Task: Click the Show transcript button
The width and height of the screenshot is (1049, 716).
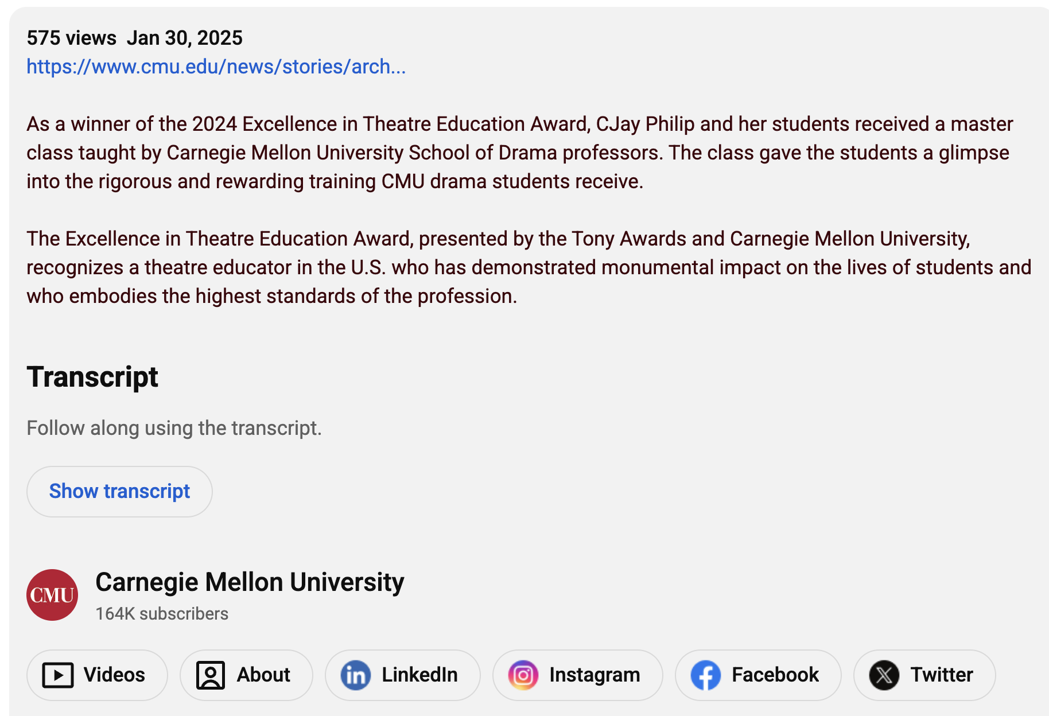Action: tap(119, 491)
